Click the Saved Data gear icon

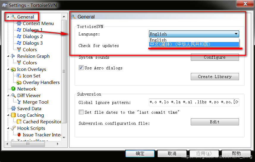[x=13, y=108]
